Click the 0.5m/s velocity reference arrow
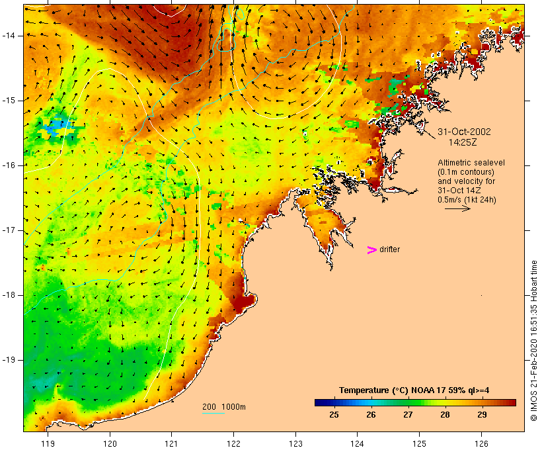This screenshot has width=542, height=450. 457,208
